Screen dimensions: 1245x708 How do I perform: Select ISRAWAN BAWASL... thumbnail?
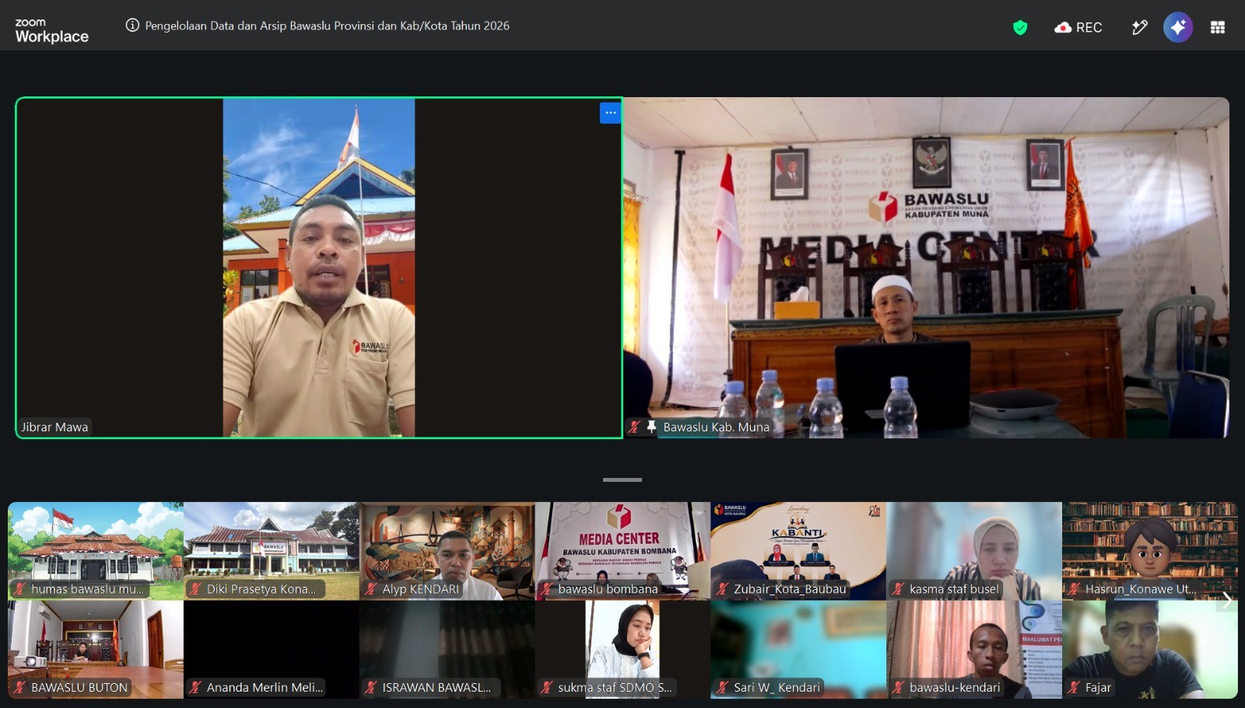tap(447, 649)
